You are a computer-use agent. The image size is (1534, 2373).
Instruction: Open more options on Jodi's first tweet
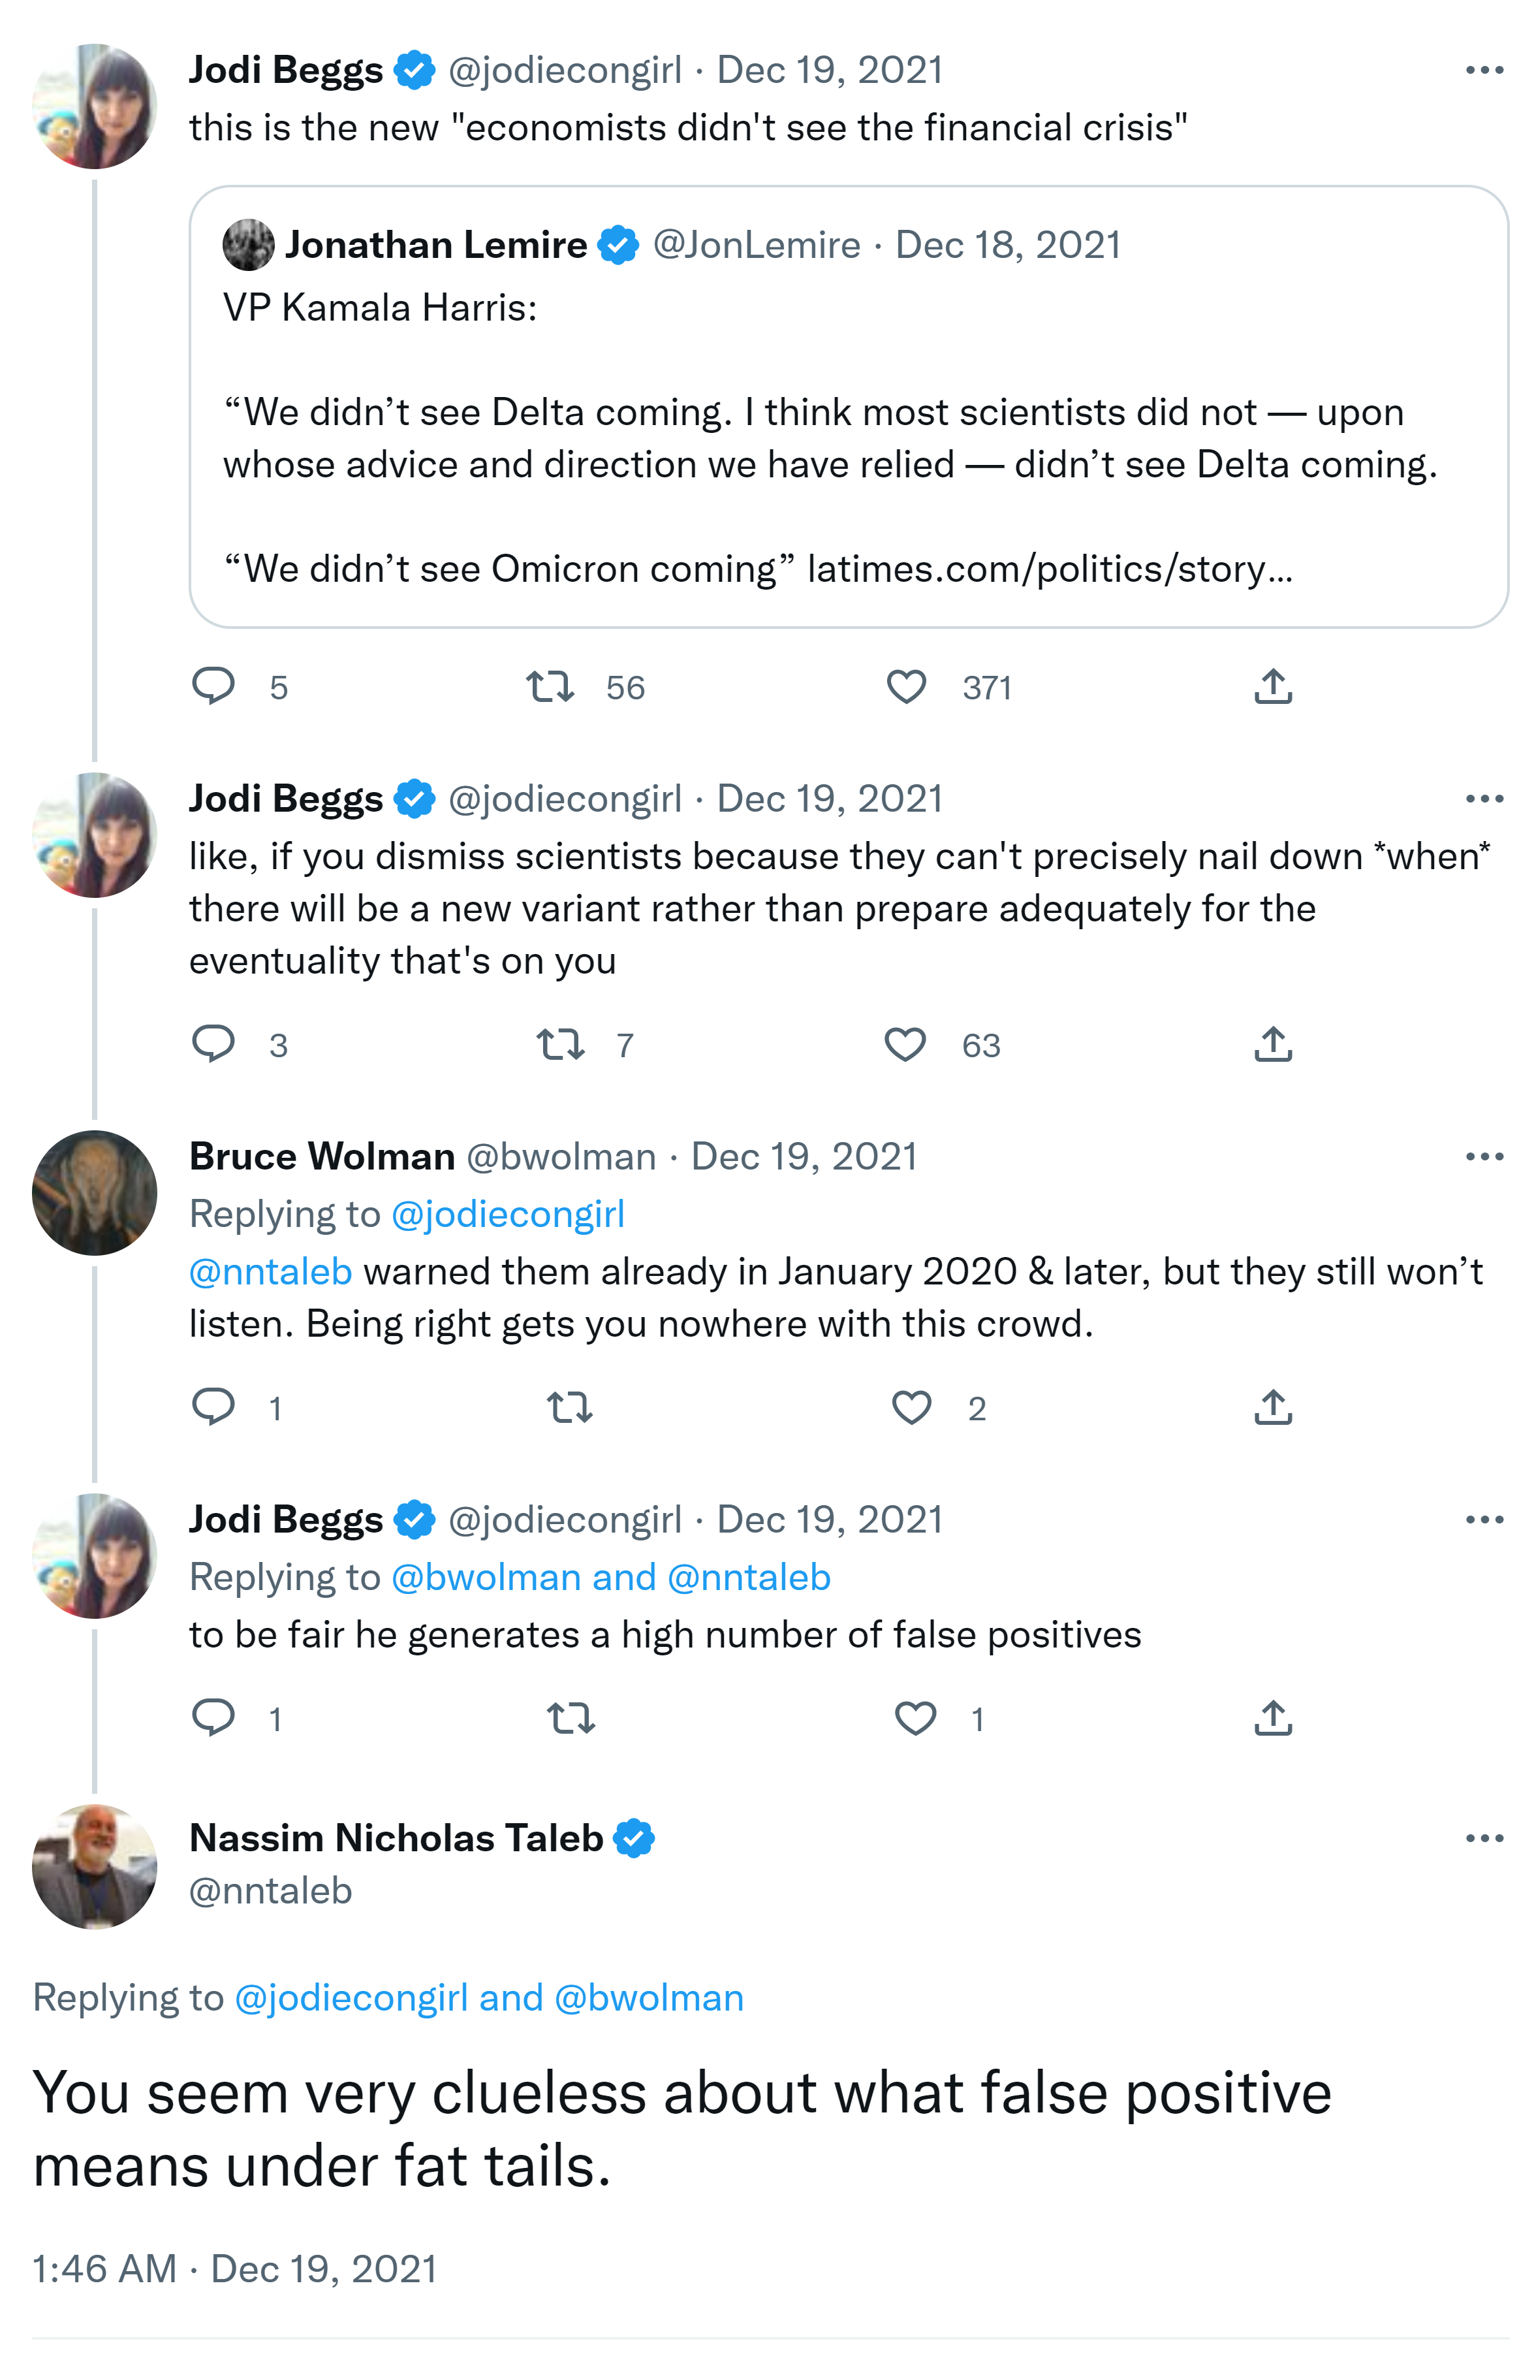click(x=1484, y=70)
